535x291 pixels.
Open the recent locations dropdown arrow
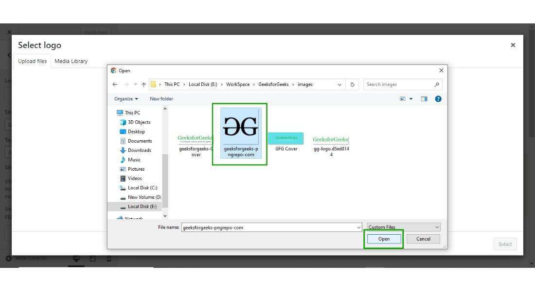136,84
